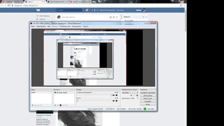Stop streaming in OBS controls
The width and height of the screenshot is (224, 126).
(x=148, y=92)
